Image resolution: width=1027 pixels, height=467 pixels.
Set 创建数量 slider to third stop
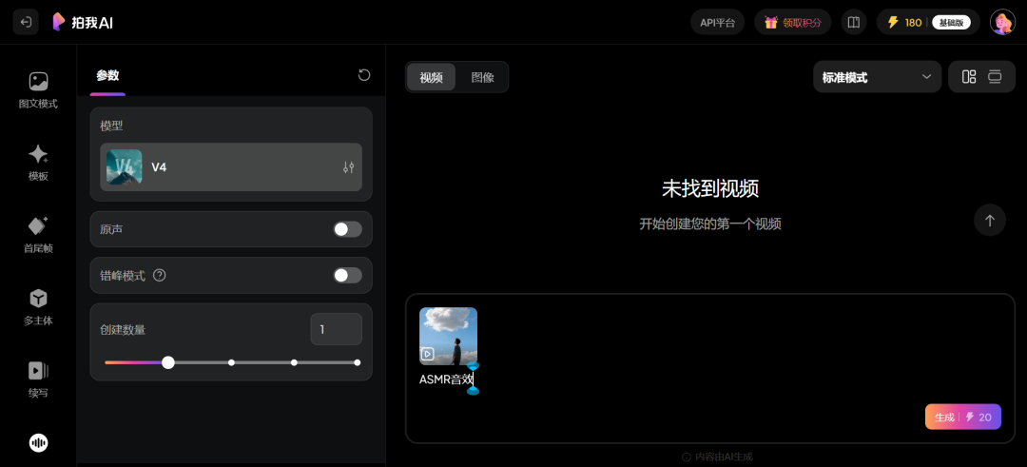tap(294, 362)
